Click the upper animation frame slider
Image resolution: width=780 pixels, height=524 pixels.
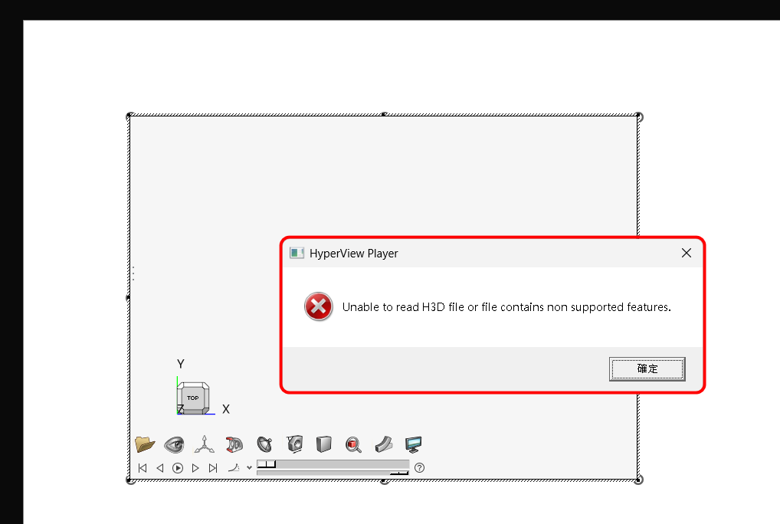333,464
